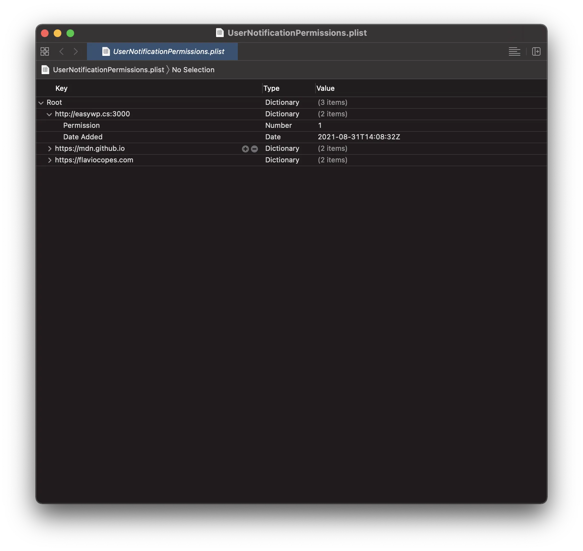Select the https://flaviocopes.com key
Viewport: 583px width, 551px height.
pyautogui.click(x=94, y=160)
